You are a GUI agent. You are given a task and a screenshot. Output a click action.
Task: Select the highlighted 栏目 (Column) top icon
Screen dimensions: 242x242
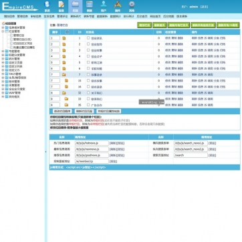pyautogui.click(x=76, y=7)
